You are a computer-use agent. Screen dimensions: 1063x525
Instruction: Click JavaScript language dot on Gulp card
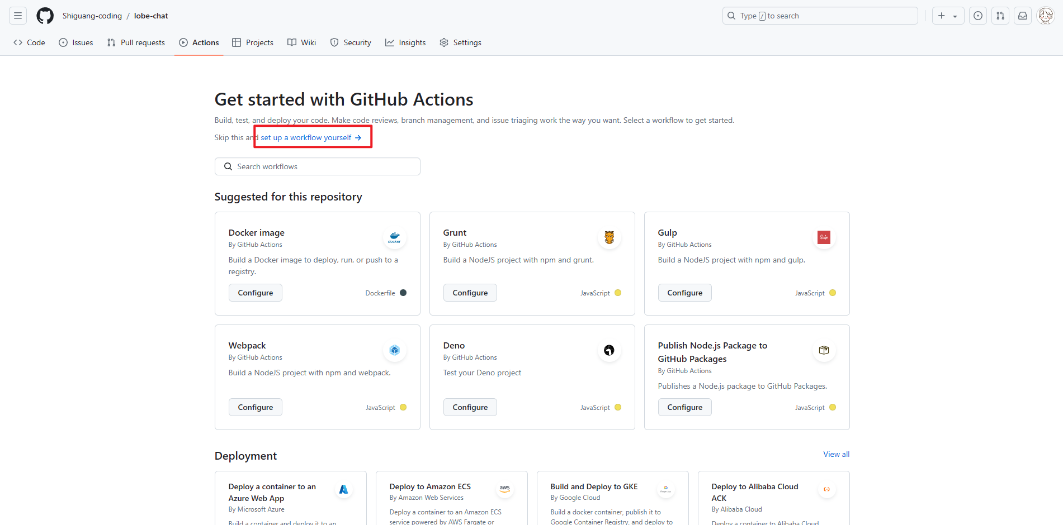click(833, 293)
